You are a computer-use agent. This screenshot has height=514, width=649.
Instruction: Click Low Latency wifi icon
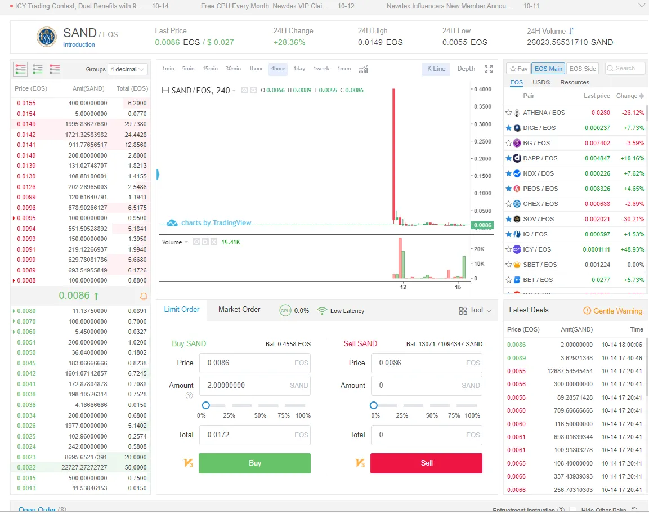(321, 310)
